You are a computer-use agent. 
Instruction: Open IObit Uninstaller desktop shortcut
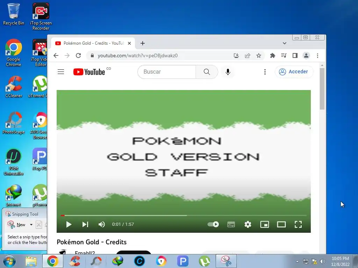(14, 162)
